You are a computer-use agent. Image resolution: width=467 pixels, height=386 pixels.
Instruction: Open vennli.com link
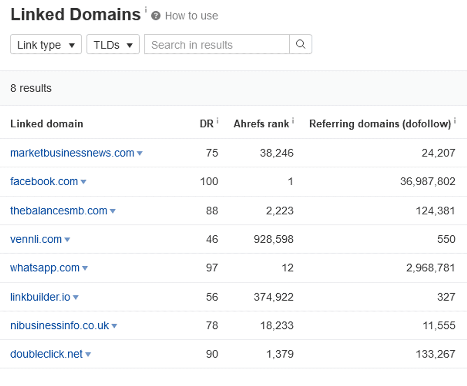(36, 239)
